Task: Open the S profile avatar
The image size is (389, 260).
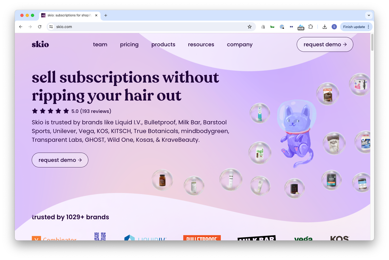Action: tap(334, 27)
